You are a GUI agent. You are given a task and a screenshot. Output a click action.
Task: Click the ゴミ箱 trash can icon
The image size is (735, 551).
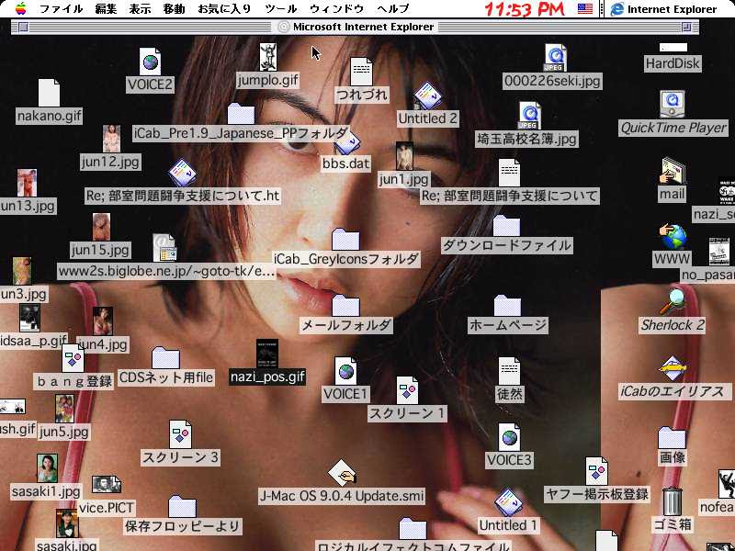[x=672, y=500]
